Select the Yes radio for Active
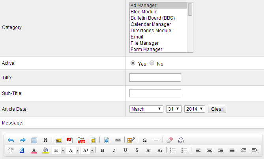This screenshot has width=264, height=159. coord(133,63)
